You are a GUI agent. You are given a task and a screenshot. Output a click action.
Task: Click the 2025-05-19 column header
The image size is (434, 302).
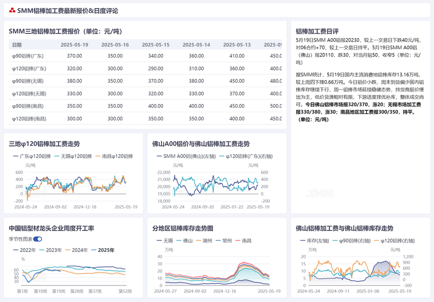point(75,45)
